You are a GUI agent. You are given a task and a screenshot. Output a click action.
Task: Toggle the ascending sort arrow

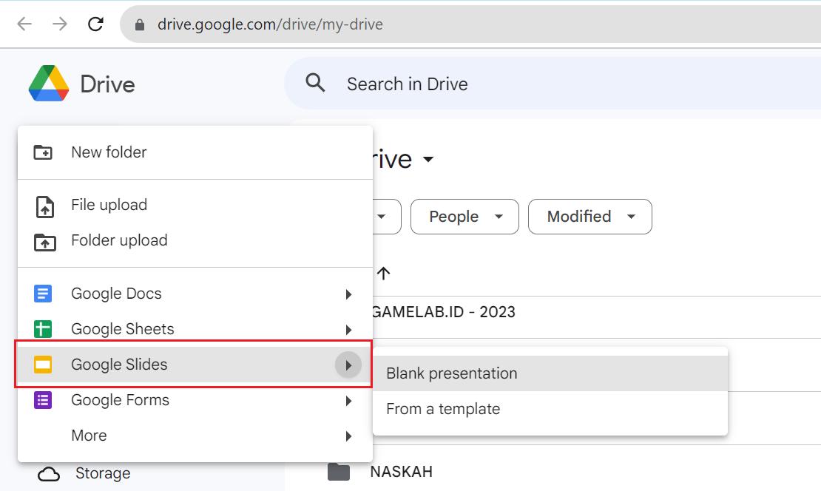383,273
